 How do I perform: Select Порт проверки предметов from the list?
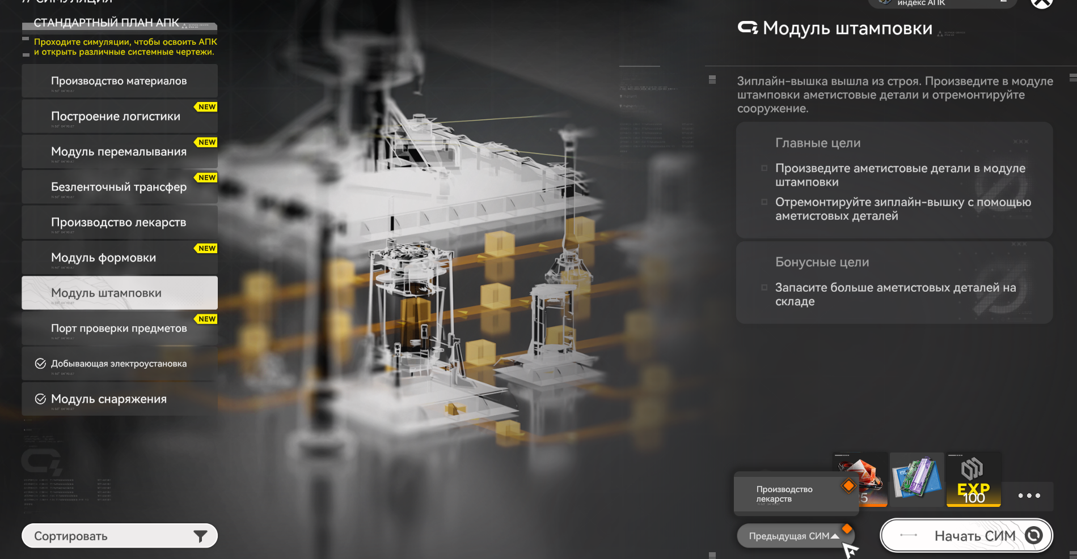119,328
